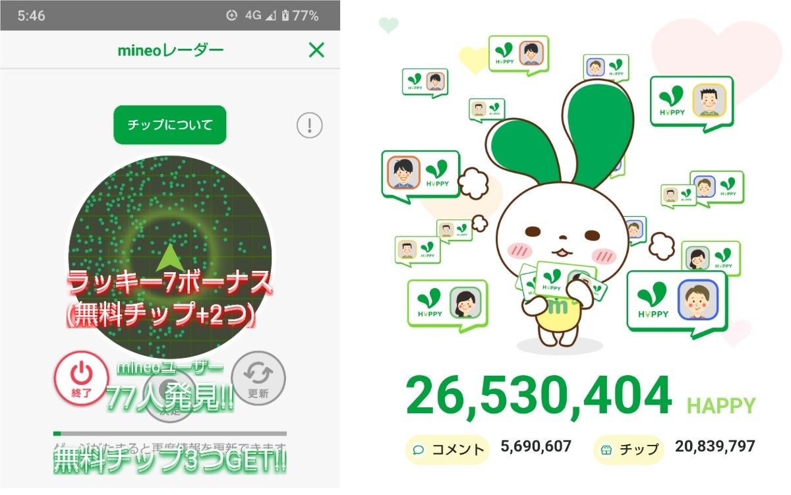Tap the red 終了 power button
This screenshot has height=495, width=791.
(80, 378)
